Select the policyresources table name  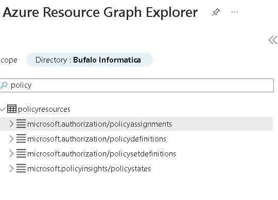click(x=44, y=109)
